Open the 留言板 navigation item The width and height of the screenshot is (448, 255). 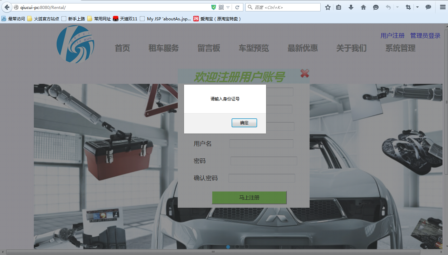click(209, 48)
